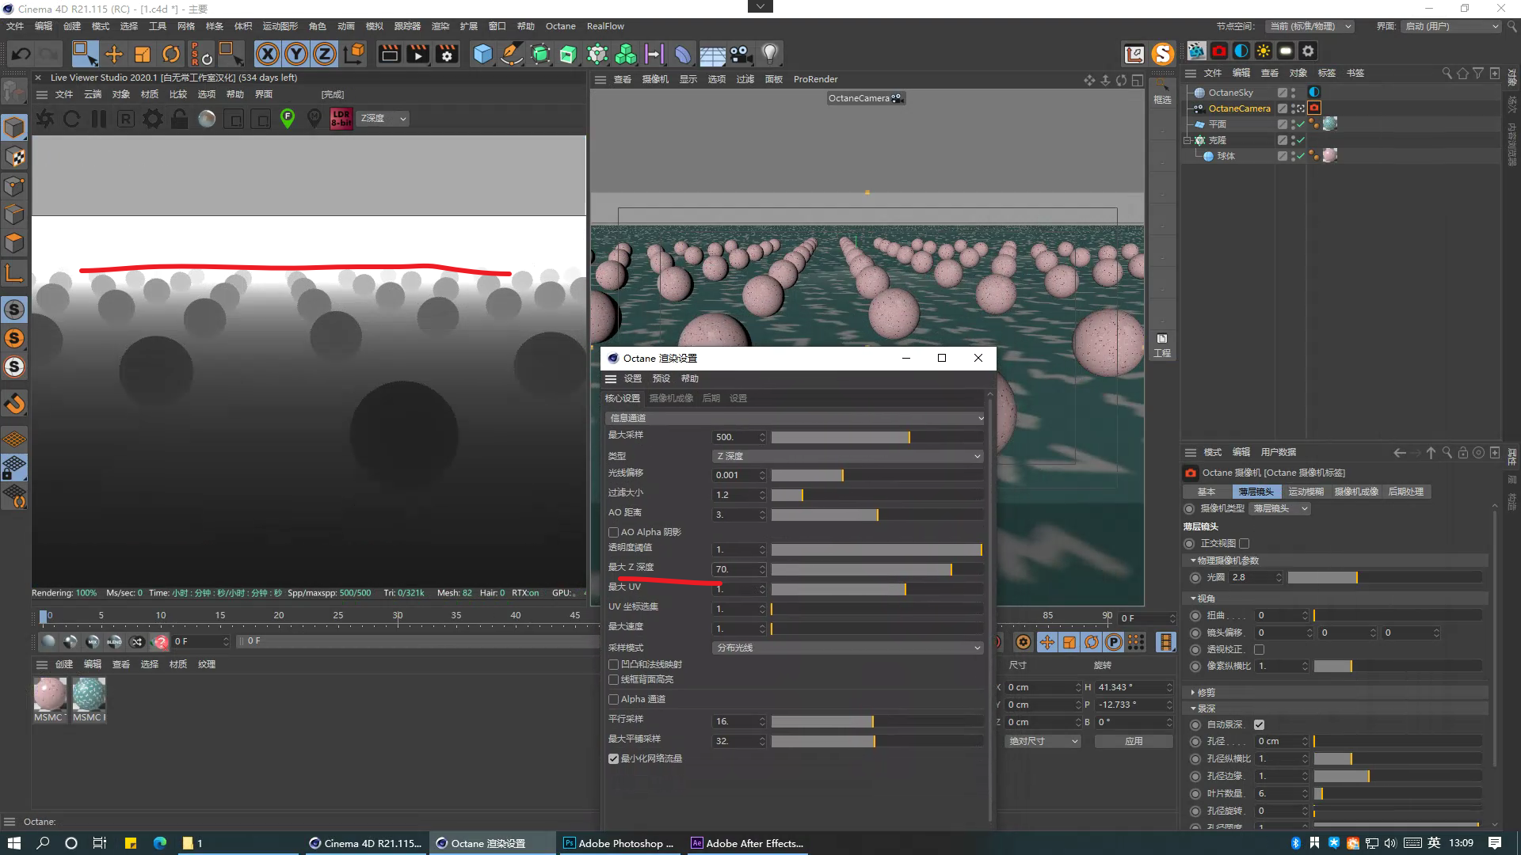Add a light object
1521x855 pixels.
(769, 54)
